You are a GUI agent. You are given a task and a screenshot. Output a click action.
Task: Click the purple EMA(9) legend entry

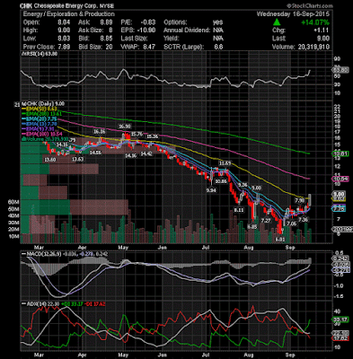[39, 128]
